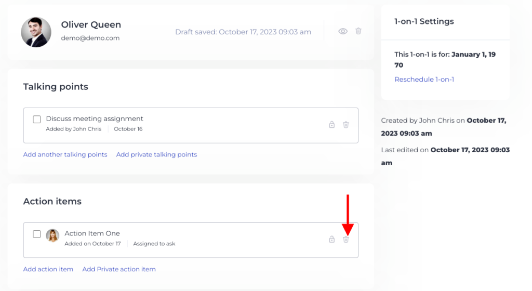Click the Oliver Queen name
Screen dimensions: 532x291
coord(91,25)
